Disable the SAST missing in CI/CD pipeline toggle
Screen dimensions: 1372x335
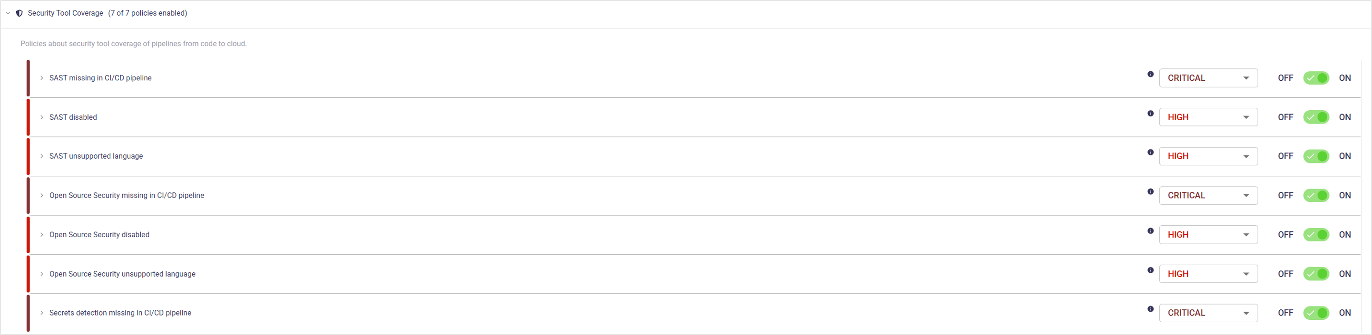pos(1316,78)
